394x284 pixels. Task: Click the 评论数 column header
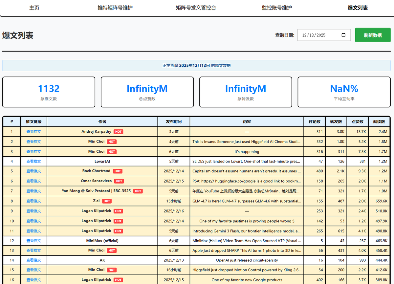pos(315,121)
